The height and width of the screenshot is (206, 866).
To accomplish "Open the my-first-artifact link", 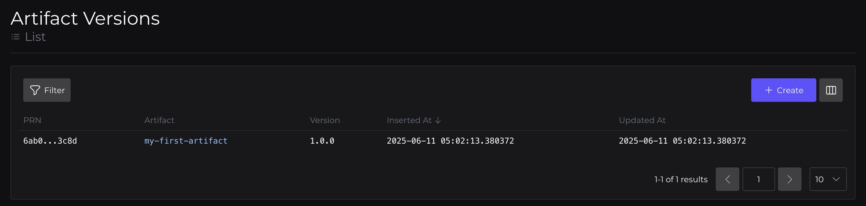I will tap(186, 141).
